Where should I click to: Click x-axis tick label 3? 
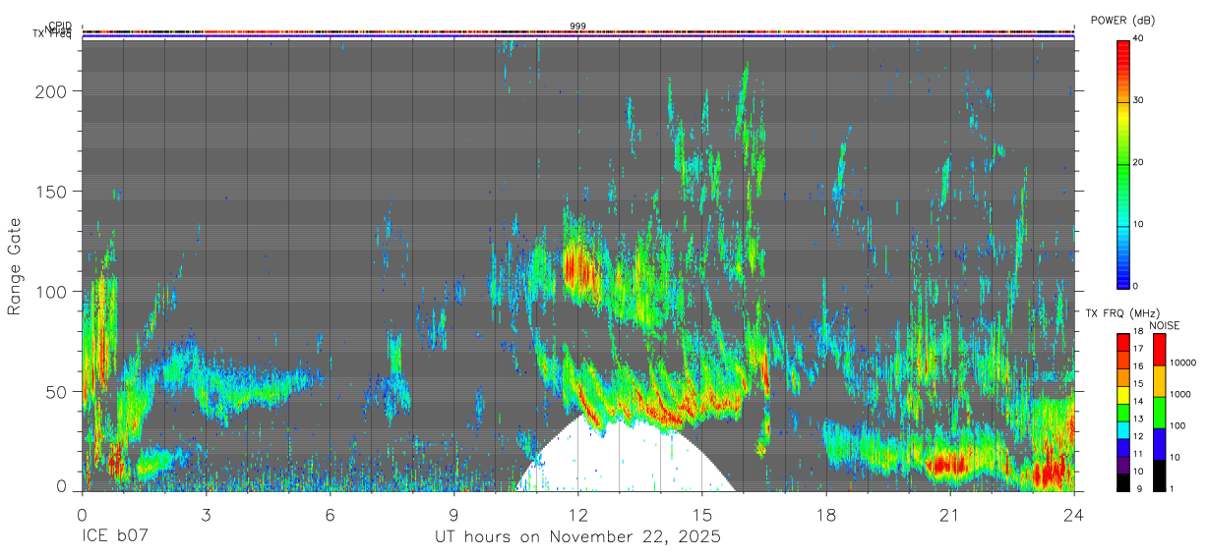[x=206, y=514]
